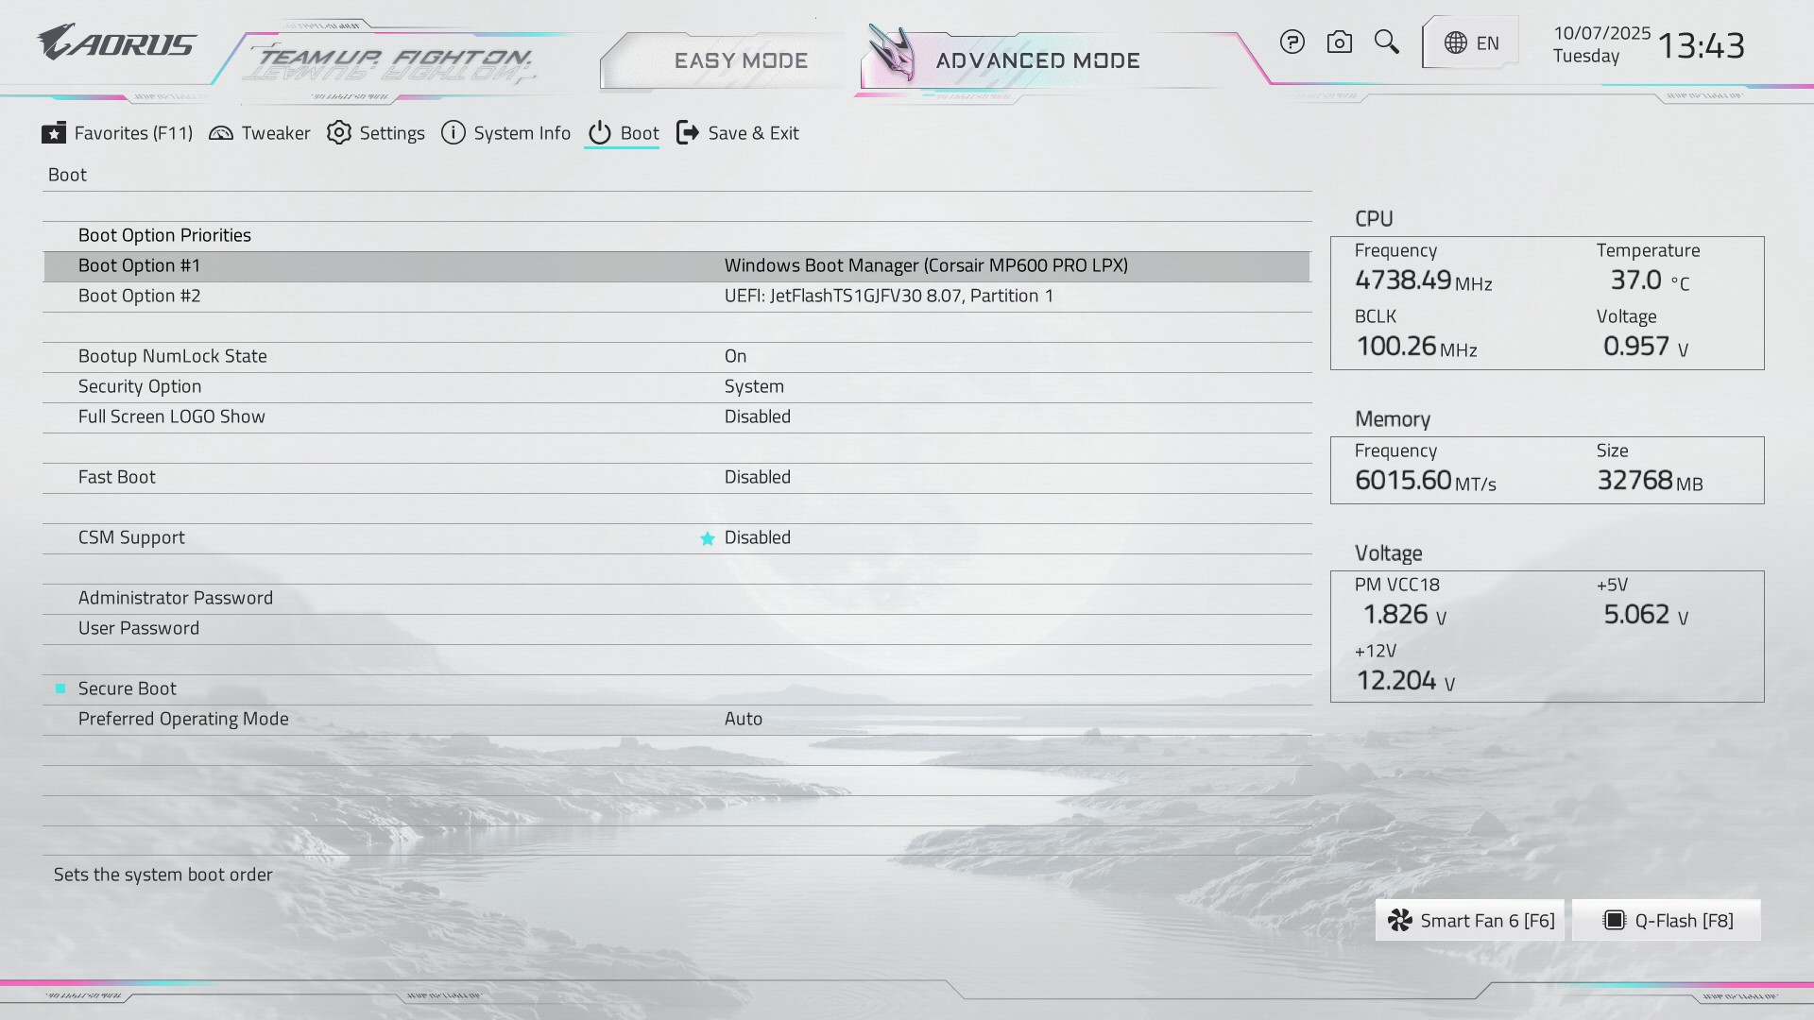Toggle the Fast Boot Disabled value

click(x=757, y=477)
